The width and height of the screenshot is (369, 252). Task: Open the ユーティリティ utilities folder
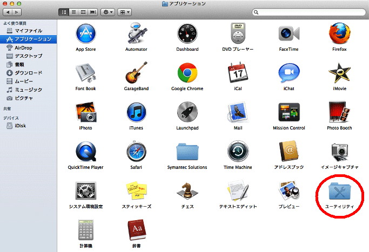pyautogui.click(x=339, y=191)
